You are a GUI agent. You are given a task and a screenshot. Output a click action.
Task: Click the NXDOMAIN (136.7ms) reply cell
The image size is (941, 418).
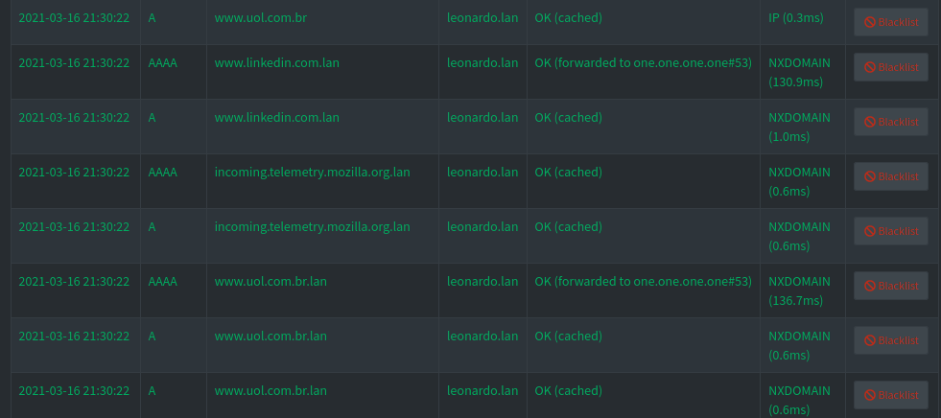[799, 290]
